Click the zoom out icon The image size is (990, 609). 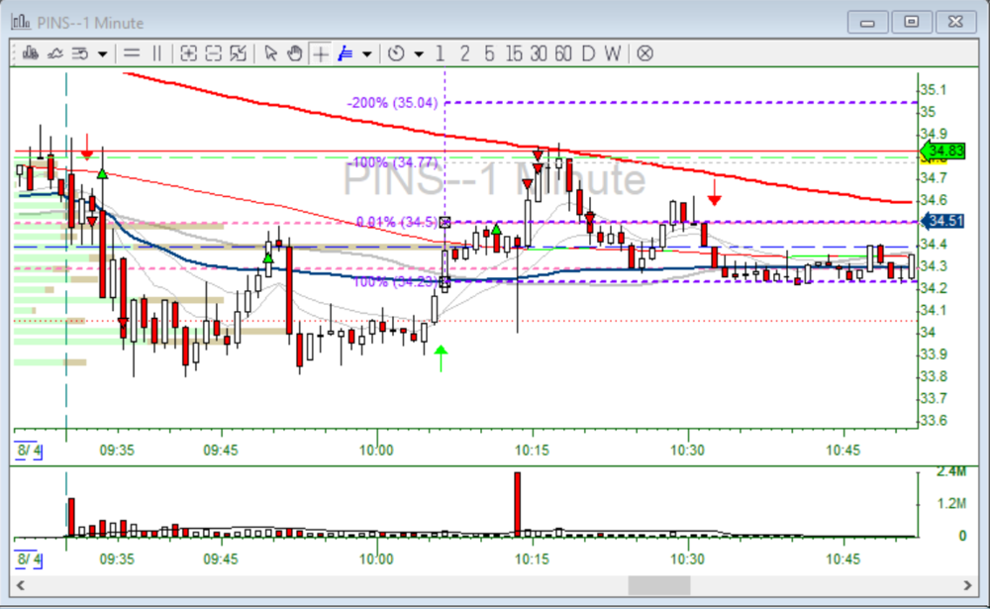[213, 53]
